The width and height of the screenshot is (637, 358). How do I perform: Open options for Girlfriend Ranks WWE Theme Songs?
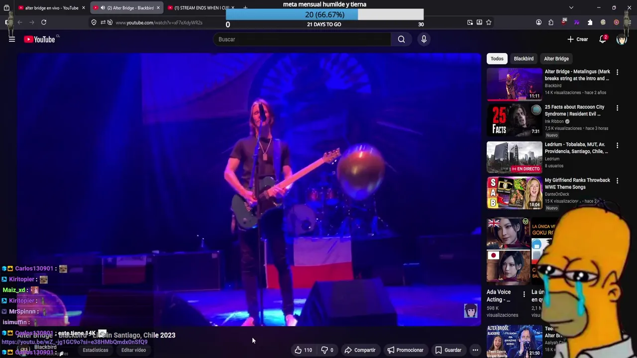coord(617,181)
